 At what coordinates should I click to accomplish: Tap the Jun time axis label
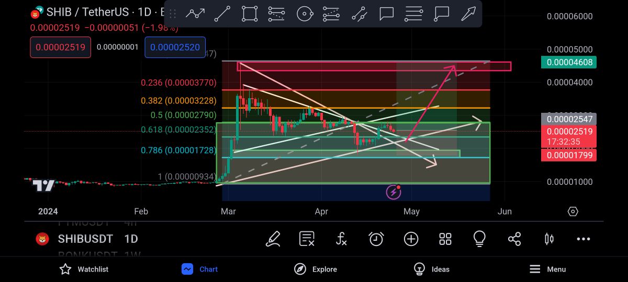point(504,211)
